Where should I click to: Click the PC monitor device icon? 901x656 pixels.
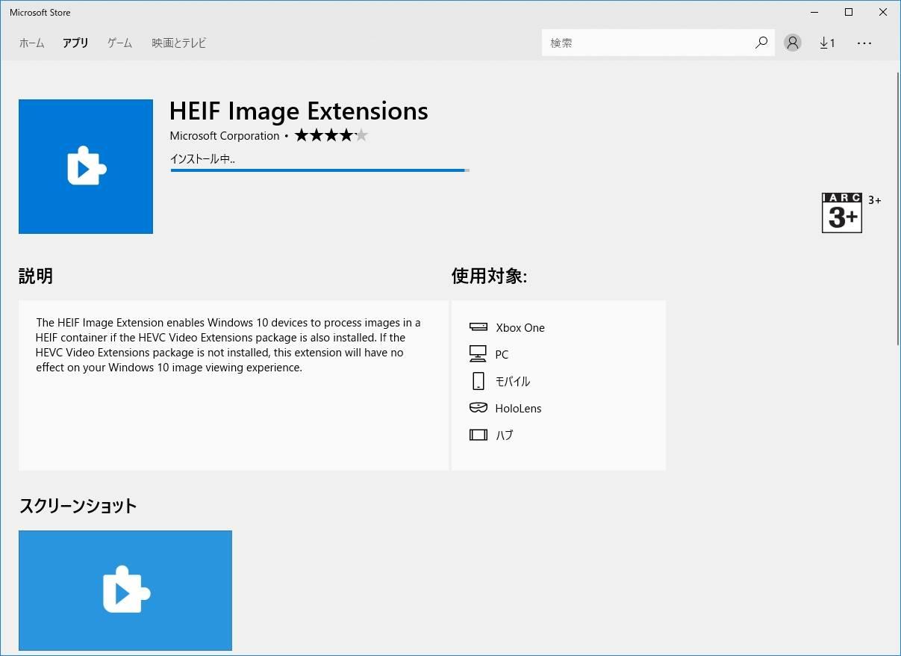tap(478, 354)
